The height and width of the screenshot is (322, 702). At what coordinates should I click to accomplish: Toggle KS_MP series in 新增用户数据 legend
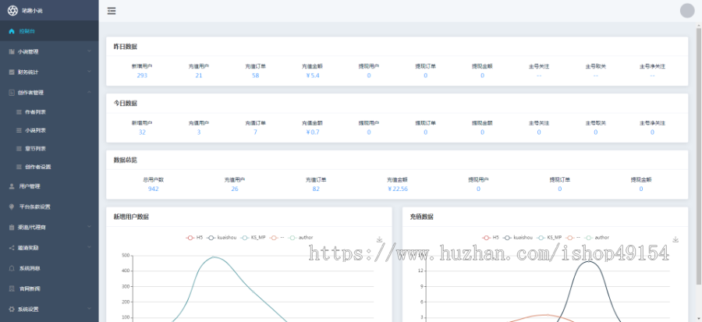click(253, 238)
